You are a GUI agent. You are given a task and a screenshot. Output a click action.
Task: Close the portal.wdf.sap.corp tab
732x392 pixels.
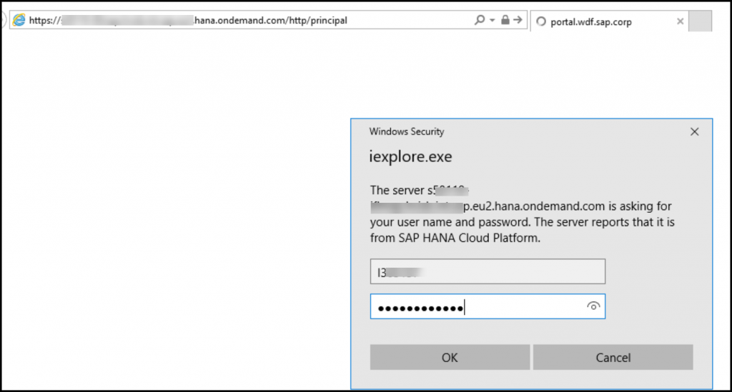click(x=681, y=21)
